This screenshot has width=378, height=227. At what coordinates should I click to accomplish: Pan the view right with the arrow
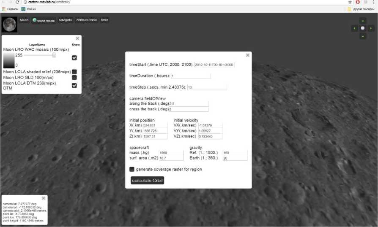(x=371, y=28)
